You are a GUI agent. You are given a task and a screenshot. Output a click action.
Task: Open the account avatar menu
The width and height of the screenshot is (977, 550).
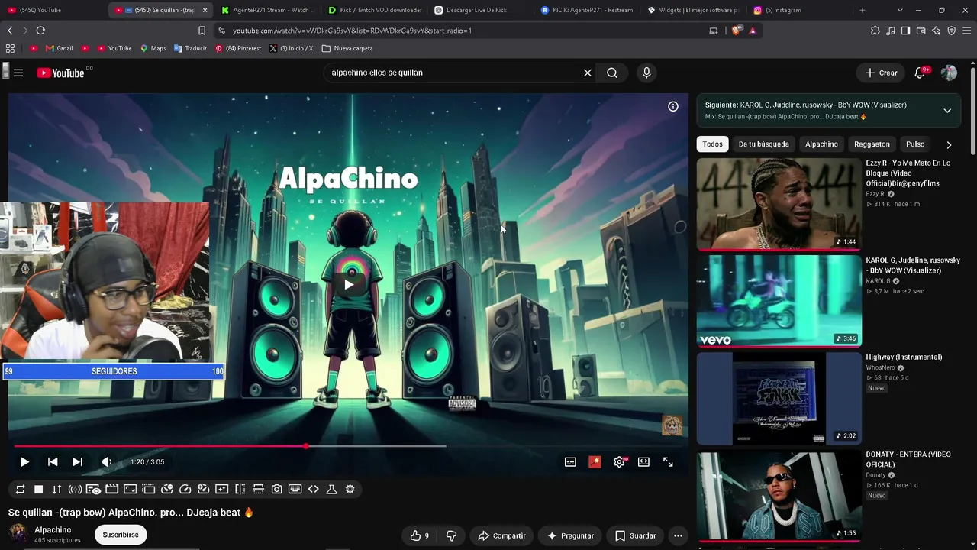[949, 73]
